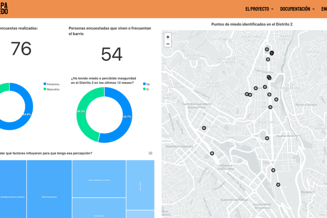This screenshot has height=218, width=327.
Task: Click Teatro Municipal Alberto Saavedra Pérez label
Action: pos(197,106)
